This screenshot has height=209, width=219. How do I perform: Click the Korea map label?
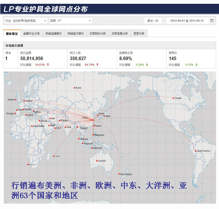(x=101, y=114)
